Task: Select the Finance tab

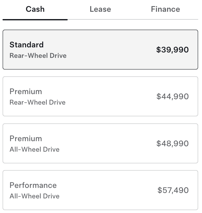Action: point(165,9)
